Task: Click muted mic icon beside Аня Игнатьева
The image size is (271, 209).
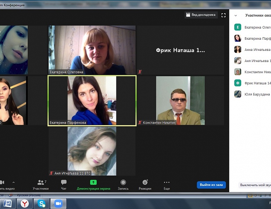Action: point(51,173)
